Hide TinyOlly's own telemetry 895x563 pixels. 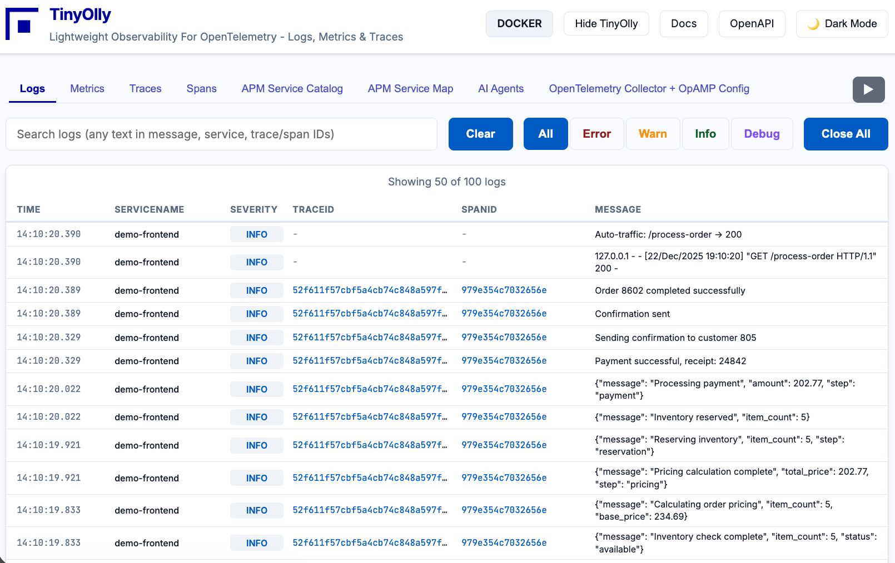[606, 24]
